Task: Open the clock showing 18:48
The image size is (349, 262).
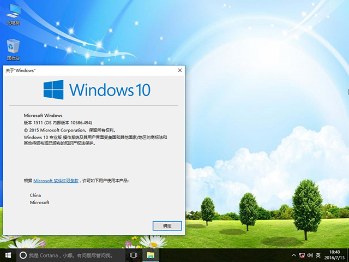Action: [334, 252]
